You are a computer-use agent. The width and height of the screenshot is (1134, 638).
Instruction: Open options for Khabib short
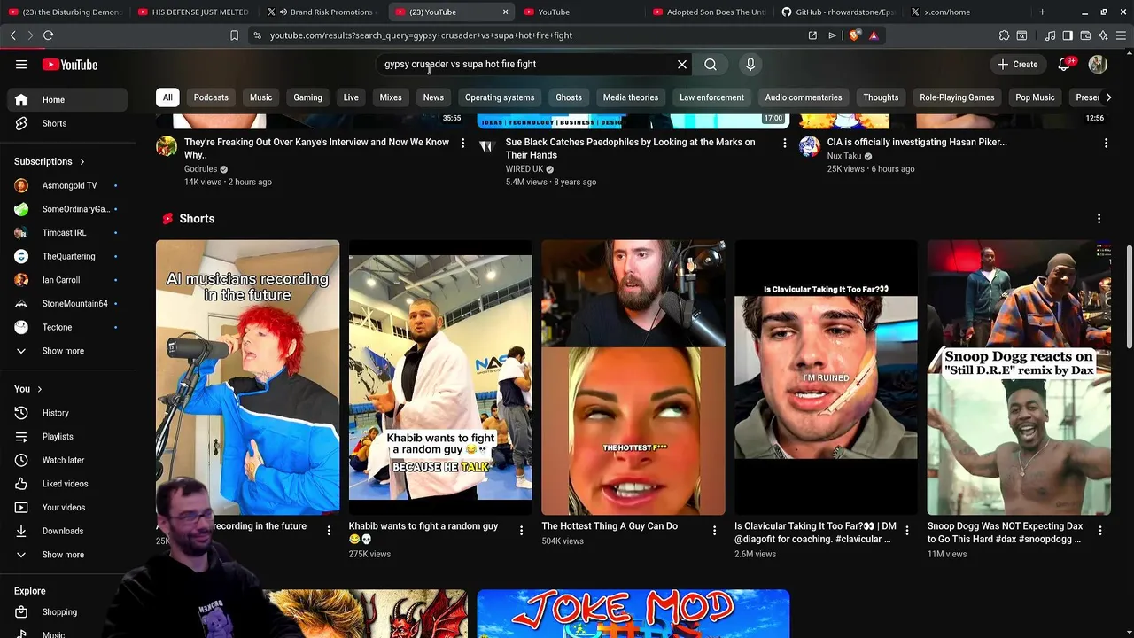tap(521, 531)
